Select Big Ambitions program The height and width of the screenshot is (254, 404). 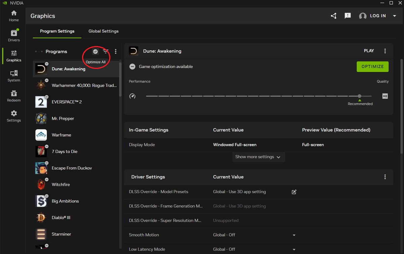(x=76, y=201)
